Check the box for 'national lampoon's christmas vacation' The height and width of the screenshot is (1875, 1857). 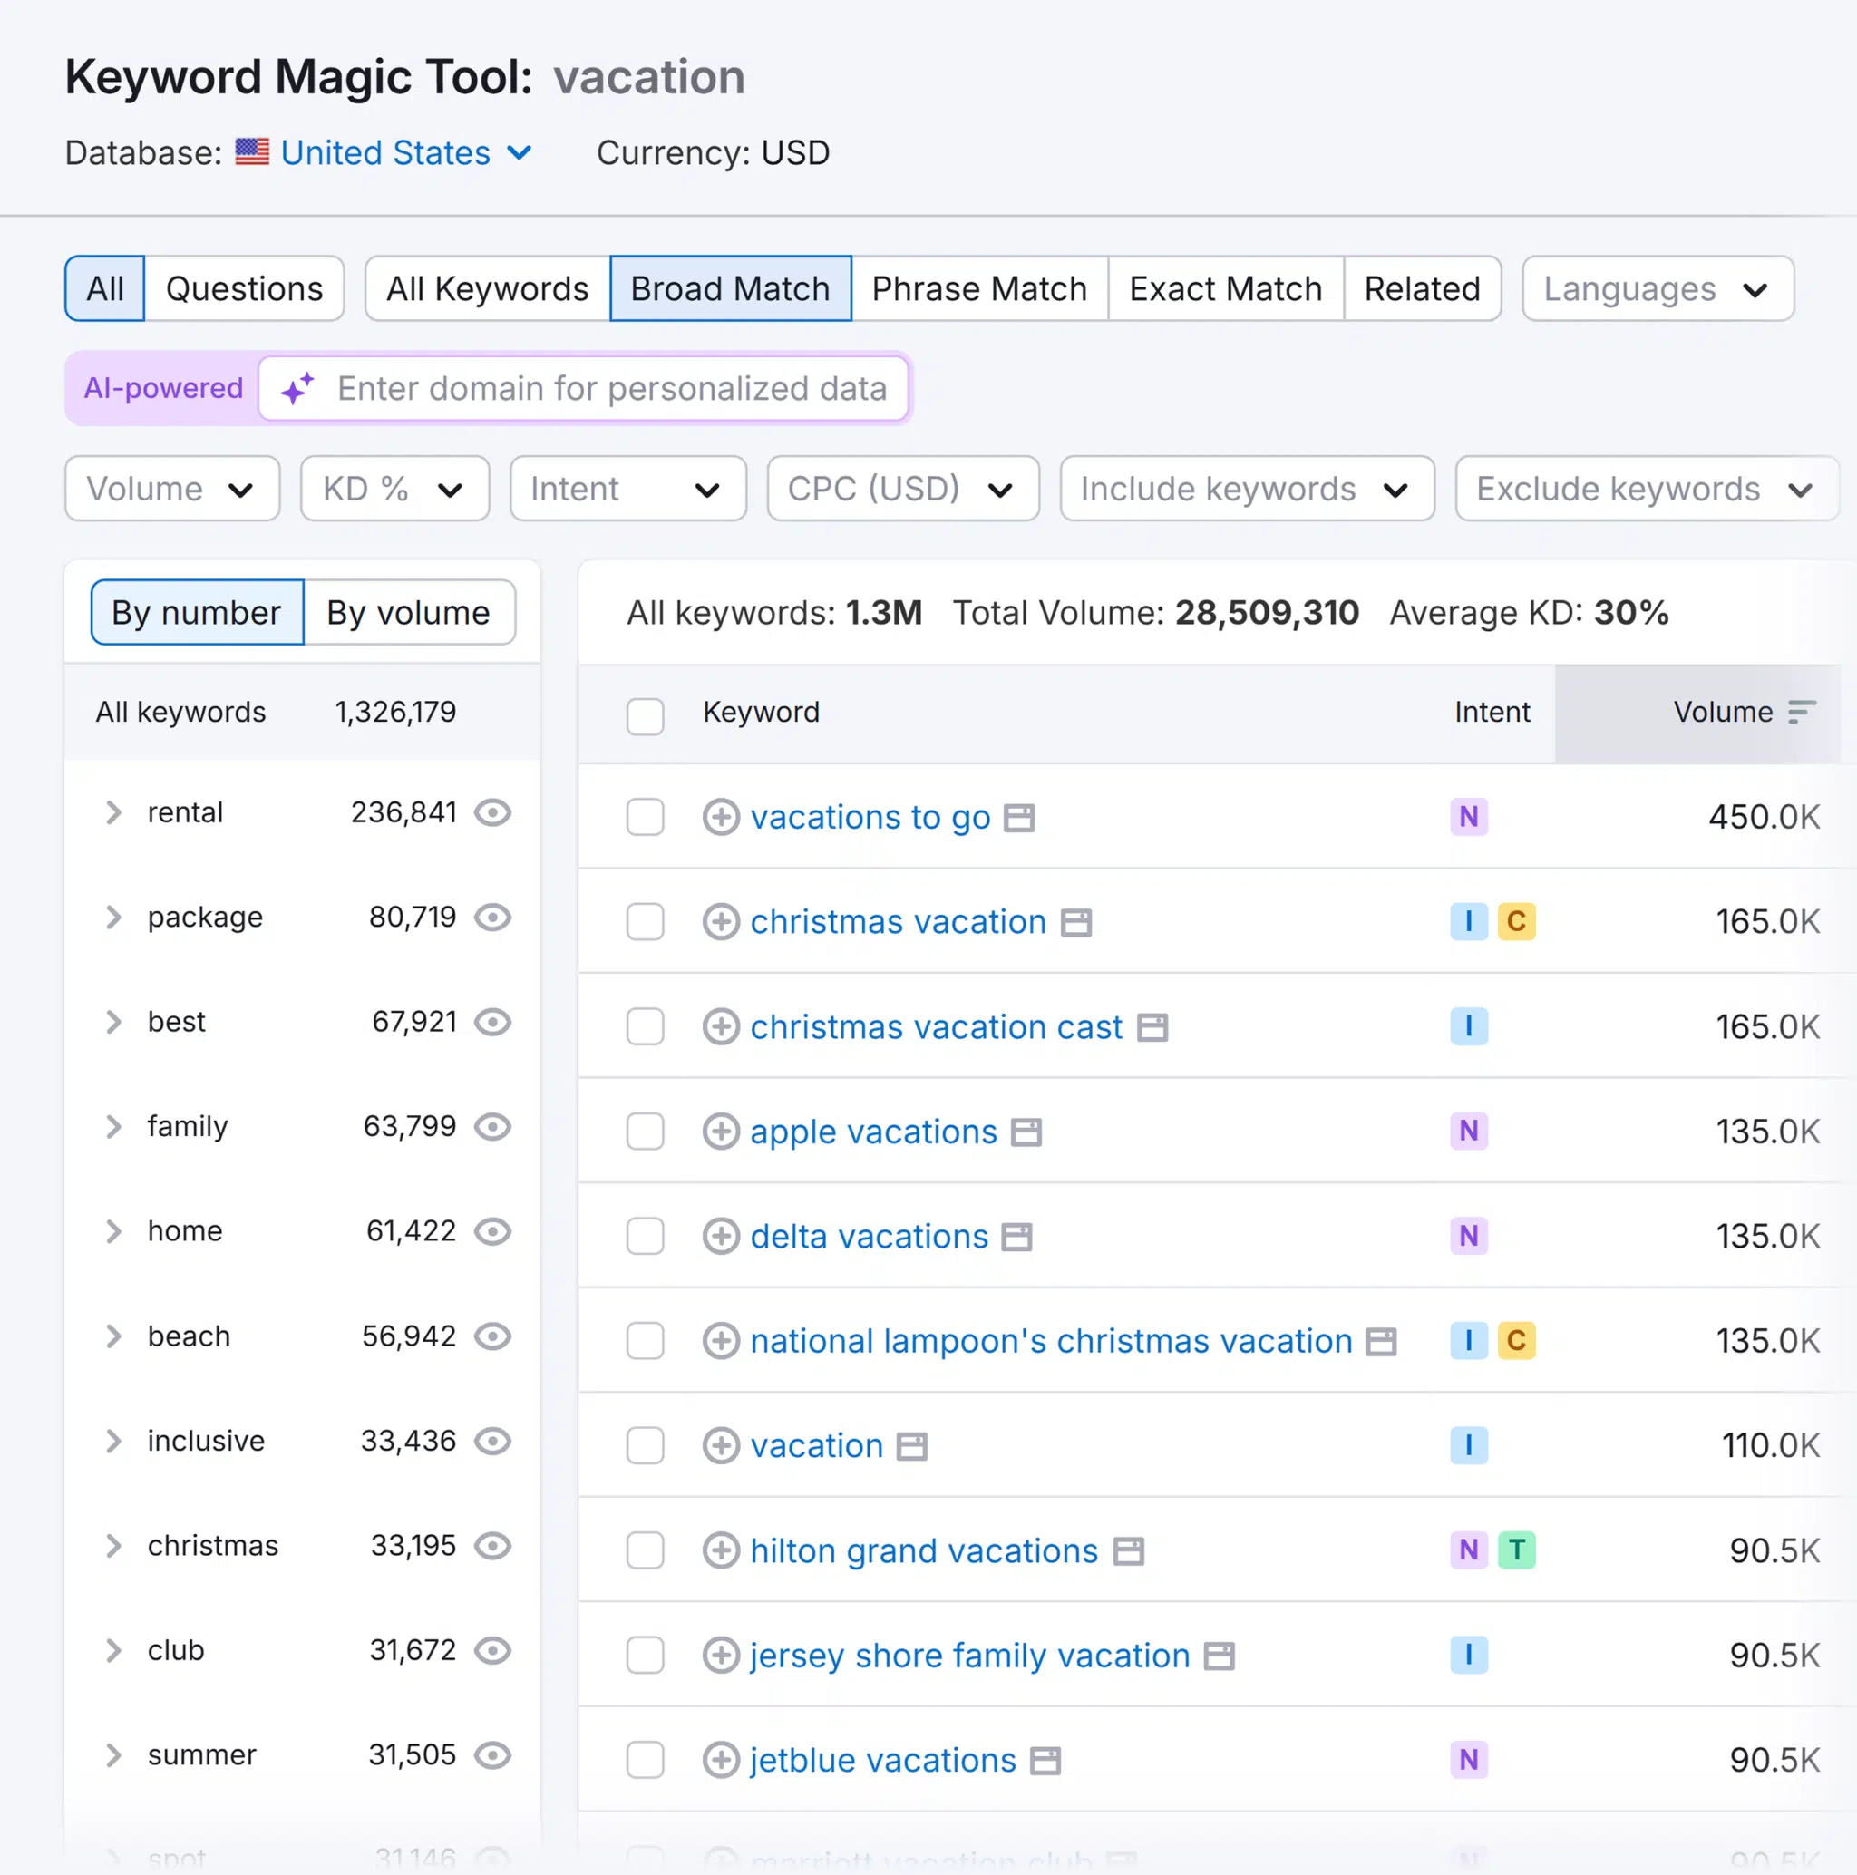(646, 1341)
